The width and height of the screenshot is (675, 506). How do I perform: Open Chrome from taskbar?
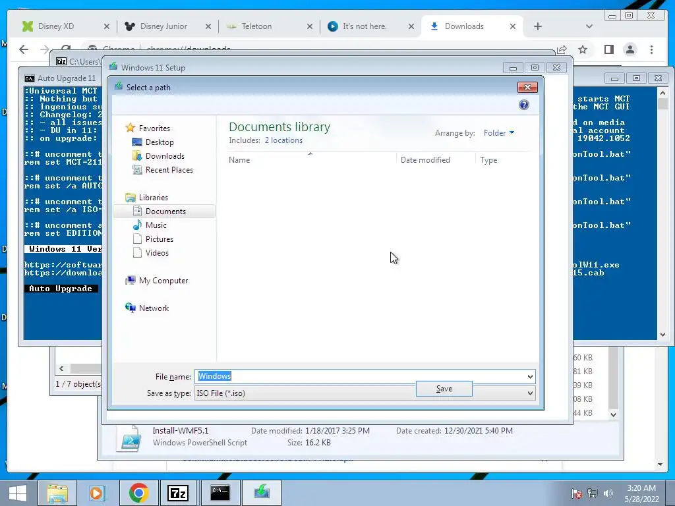(x=138, y=493)
